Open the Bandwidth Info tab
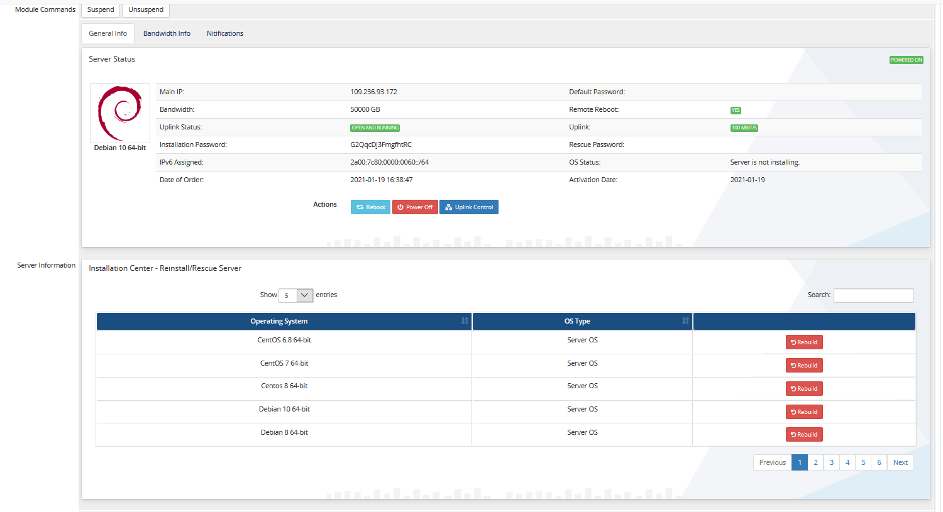943x512 pixels. click(167, 34)
